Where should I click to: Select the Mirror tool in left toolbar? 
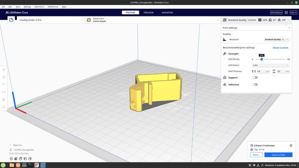(x=4, y=92)
